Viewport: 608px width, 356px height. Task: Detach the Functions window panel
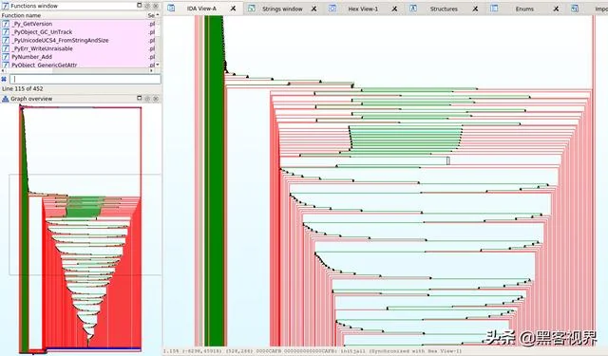point(140,6)
